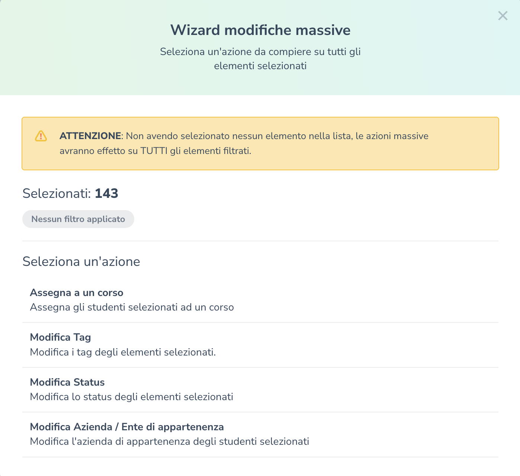The image size is (520, 476).
Task: Click the selected count number 143
Action: click(106, 193)
